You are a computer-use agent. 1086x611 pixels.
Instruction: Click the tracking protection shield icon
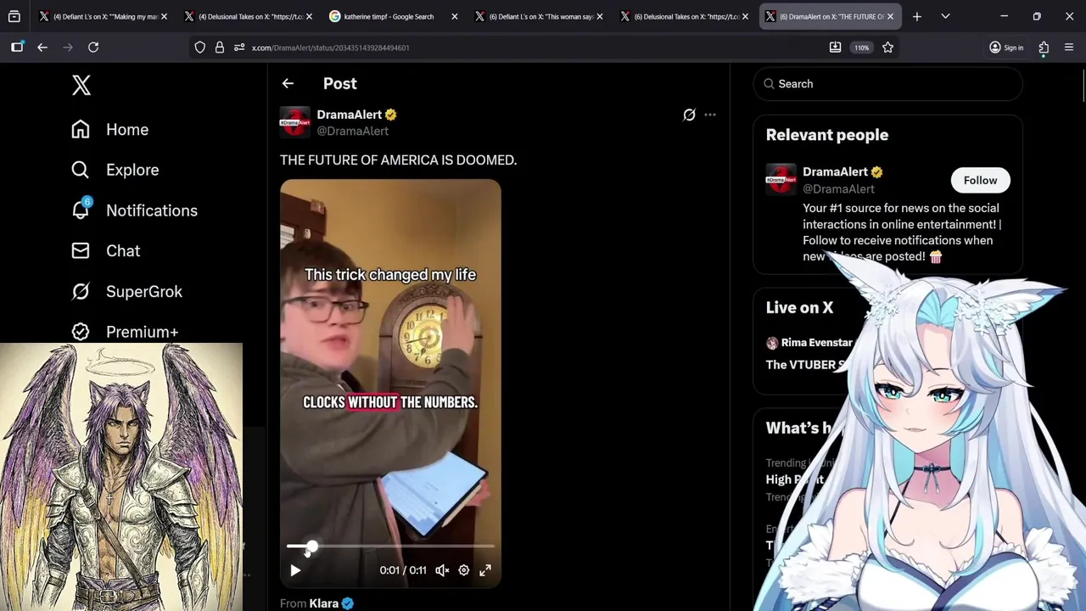pyautogui.click(x=200, y=48)
